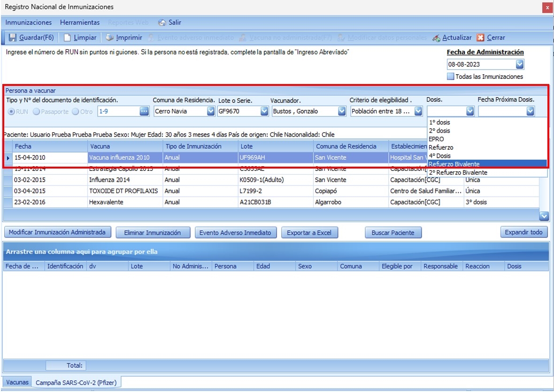Click the row indicator arrow for 15-04-2010
Viewport: 554px width, 392px height.
coord(8,158)
